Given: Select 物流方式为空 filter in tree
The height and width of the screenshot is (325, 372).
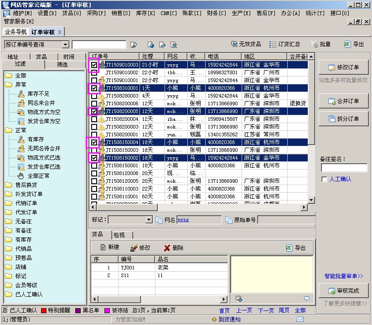Looking at the screenshot, I should tap(44, 112).
